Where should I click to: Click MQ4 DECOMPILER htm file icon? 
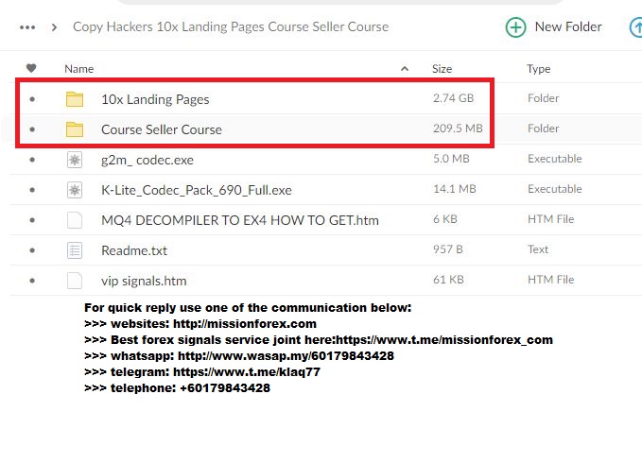pyautogui.click(x=75, y=220)
